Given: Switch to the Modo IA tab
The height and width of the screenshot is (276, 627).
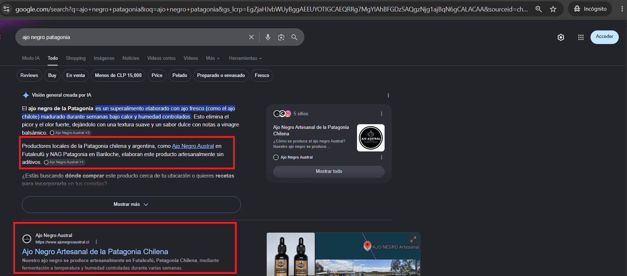Looking at the screenshot, I should tap(31, 58).
